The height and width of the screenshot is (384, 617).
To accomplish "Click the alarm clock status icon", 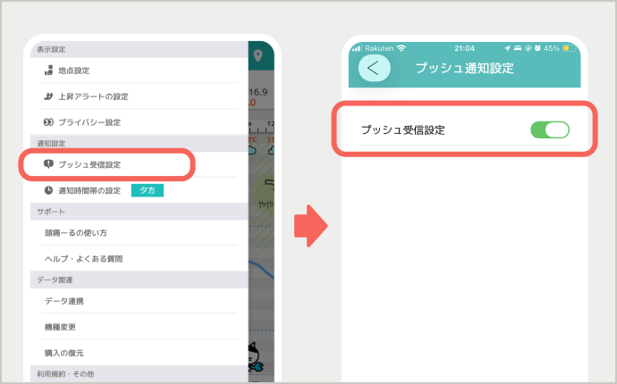I will click(537, 48).
